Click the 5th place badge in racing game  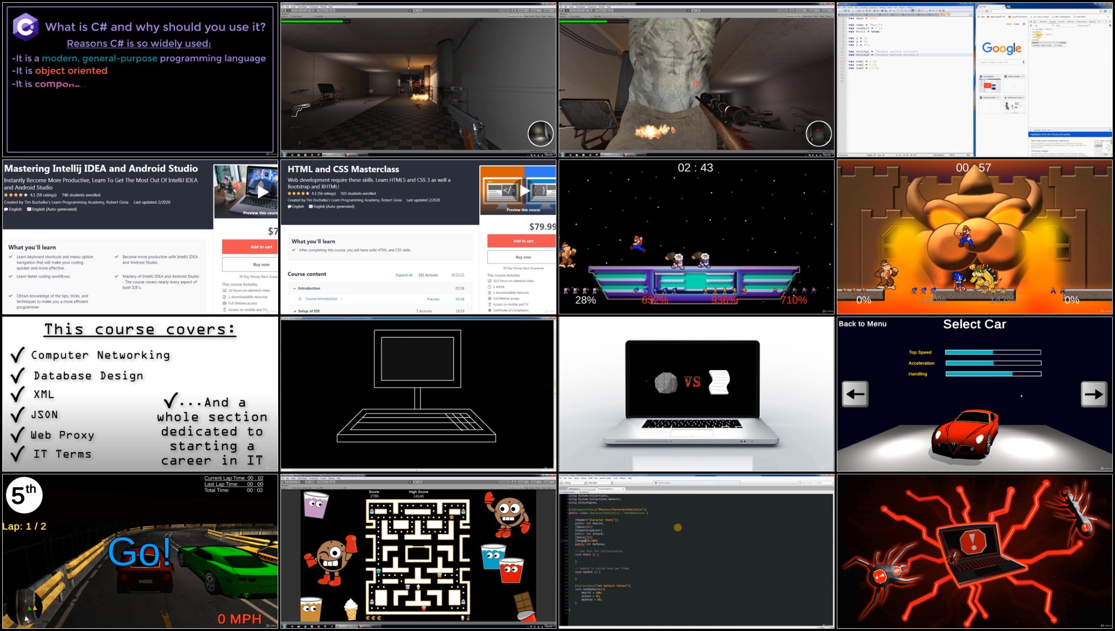coord(24,495)
